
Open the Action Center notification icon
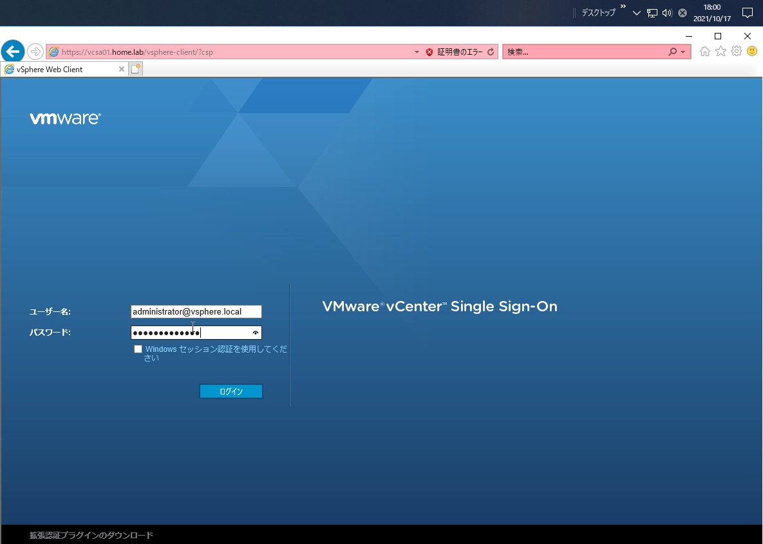(748, 13)
